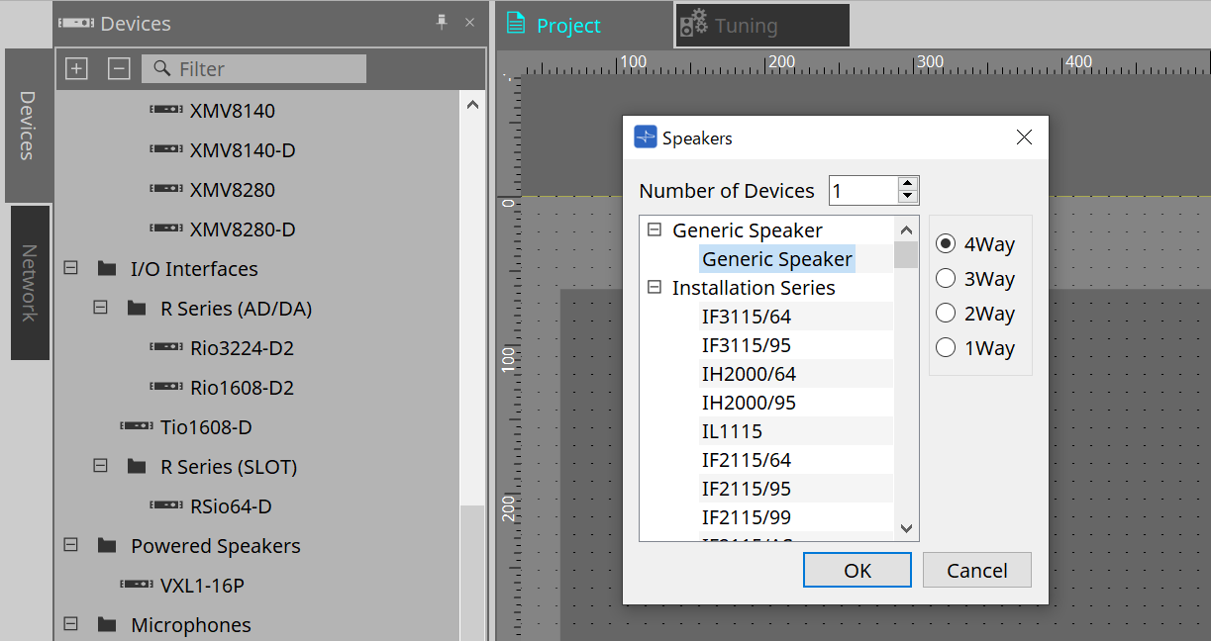Image resolution: width=1211 pixels, height=641 pixels.
Task: Switch to the Tuning tab
Action: pos(761,25)
